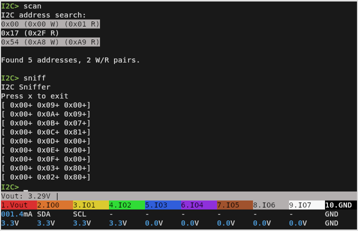Select the black 10.GND pin label

pyautogui.click(x=340, y=205)
